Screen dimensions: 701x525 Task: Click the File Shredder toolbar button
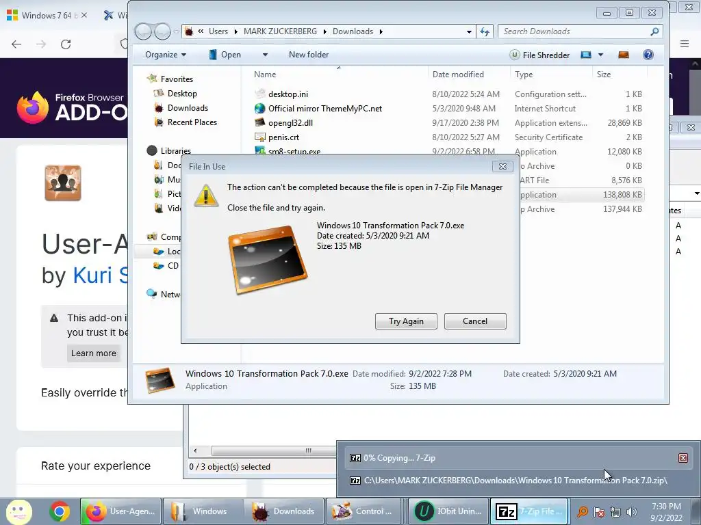[x=539, y=55]
